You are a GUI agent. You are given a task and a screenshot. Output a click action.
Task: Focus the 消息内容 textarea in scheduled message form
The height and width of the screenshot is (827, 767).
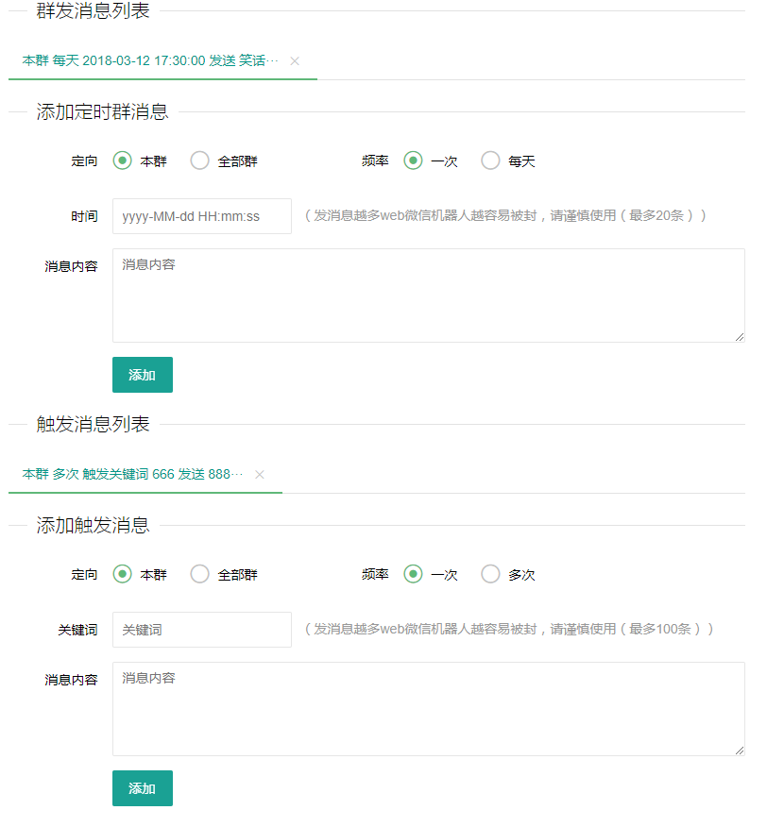(x=429, y=295)
